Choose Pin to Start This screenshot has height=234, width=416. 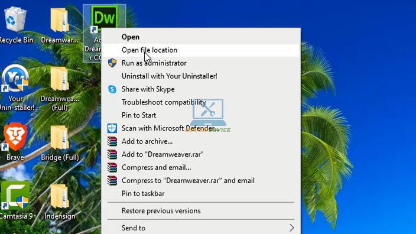[x=201, y=115]
